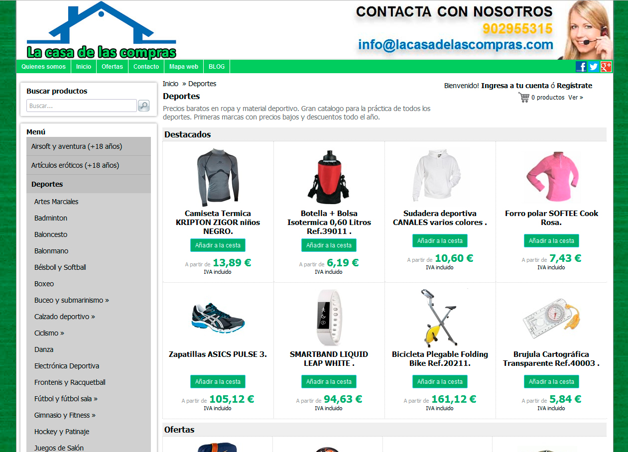Click the 161,12 € folding bike price
The image size is (628, 452).
[454, 399]
